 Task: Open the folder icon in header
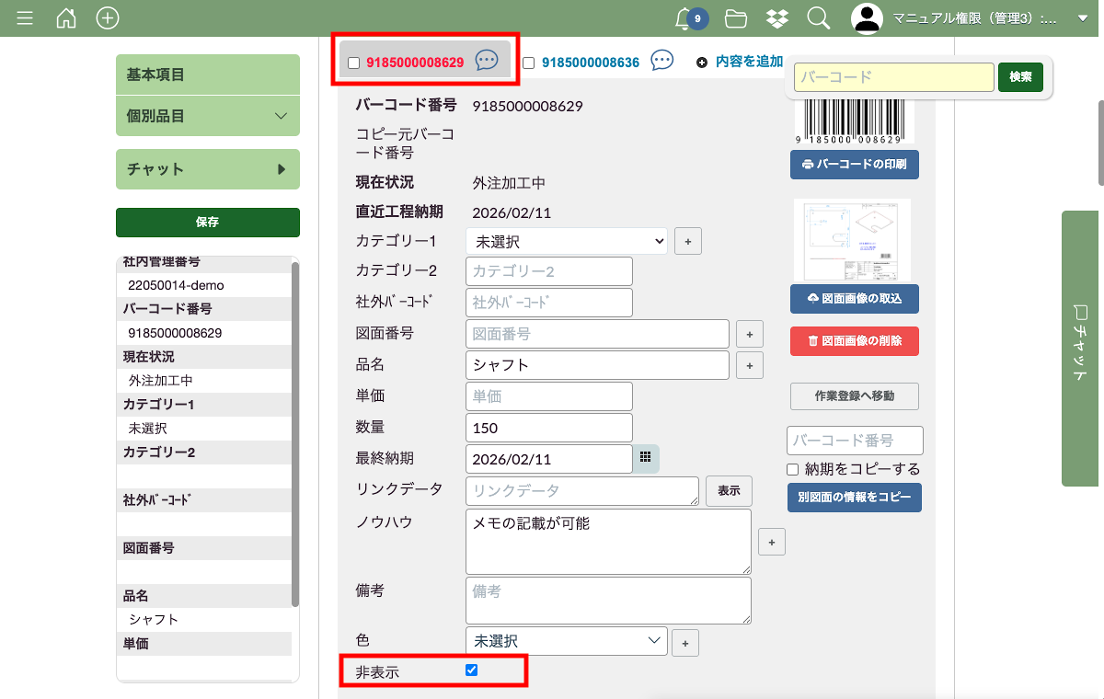735,18
